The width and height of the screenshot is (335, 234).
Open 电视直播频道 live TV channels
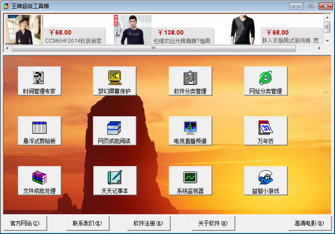tap(190, 131)
